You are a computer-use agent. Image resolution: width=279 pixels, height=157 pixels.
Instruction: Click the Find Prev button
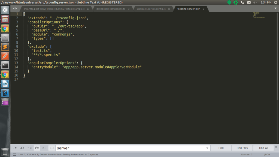(242, 148)
